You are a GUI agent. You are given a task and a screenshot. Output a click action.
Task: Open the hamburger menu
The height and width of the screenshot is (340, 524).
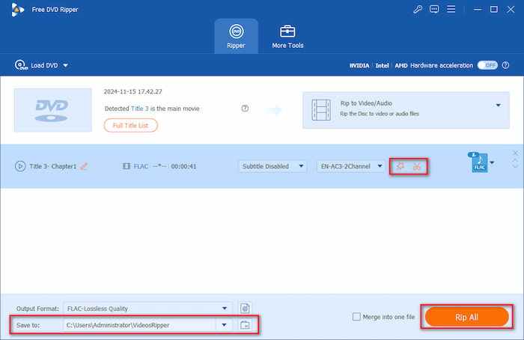coord(451,9)
